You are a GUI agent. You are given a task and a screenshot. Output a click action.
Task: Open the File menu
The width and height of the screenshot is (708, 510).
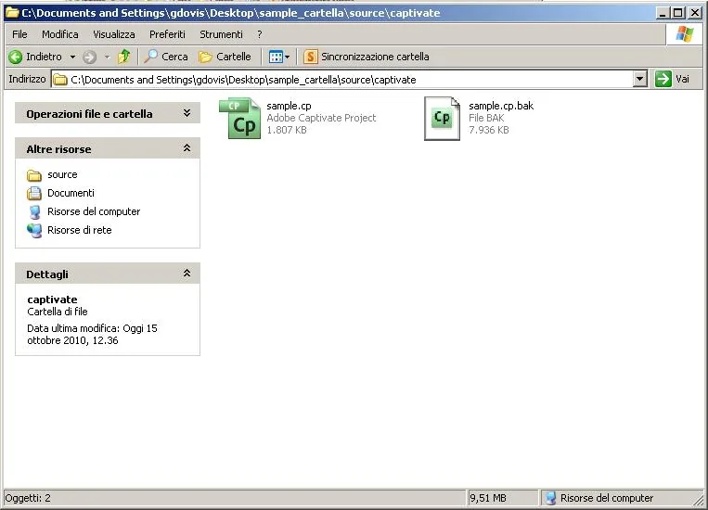(x=19, y=34)
